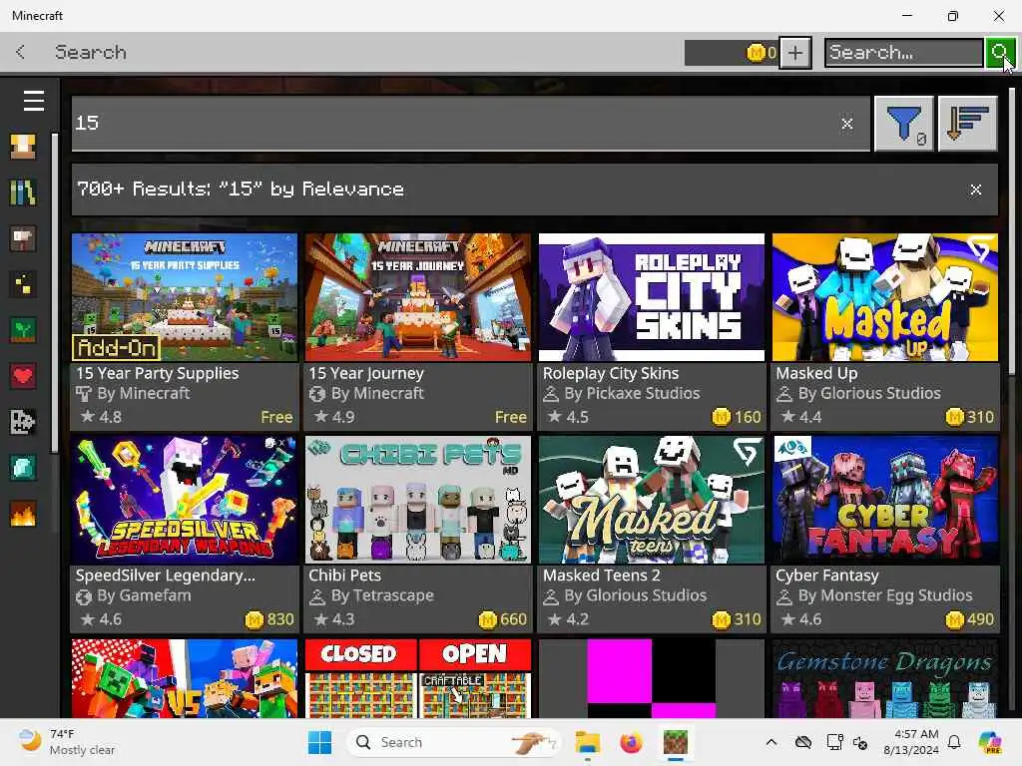Click the network display tray icon
Image resolution: width=1022 pixels, height=766 pixels.
[x=834, y=742]
